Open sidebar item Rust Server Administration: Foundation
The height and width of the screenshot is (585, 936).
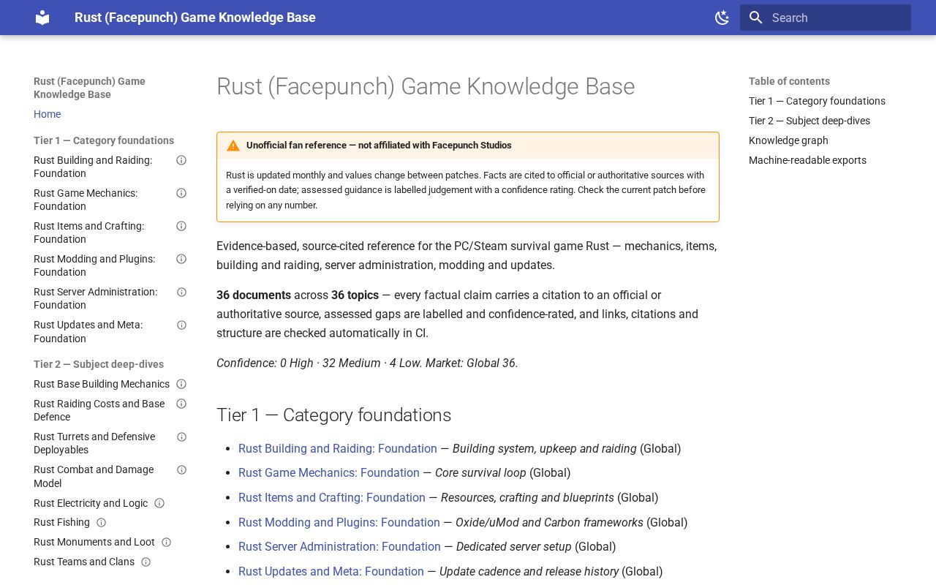click(95, 298)
